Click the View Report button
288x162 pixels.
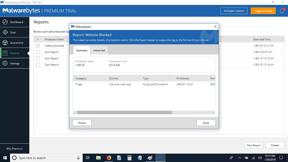point(253,145)
